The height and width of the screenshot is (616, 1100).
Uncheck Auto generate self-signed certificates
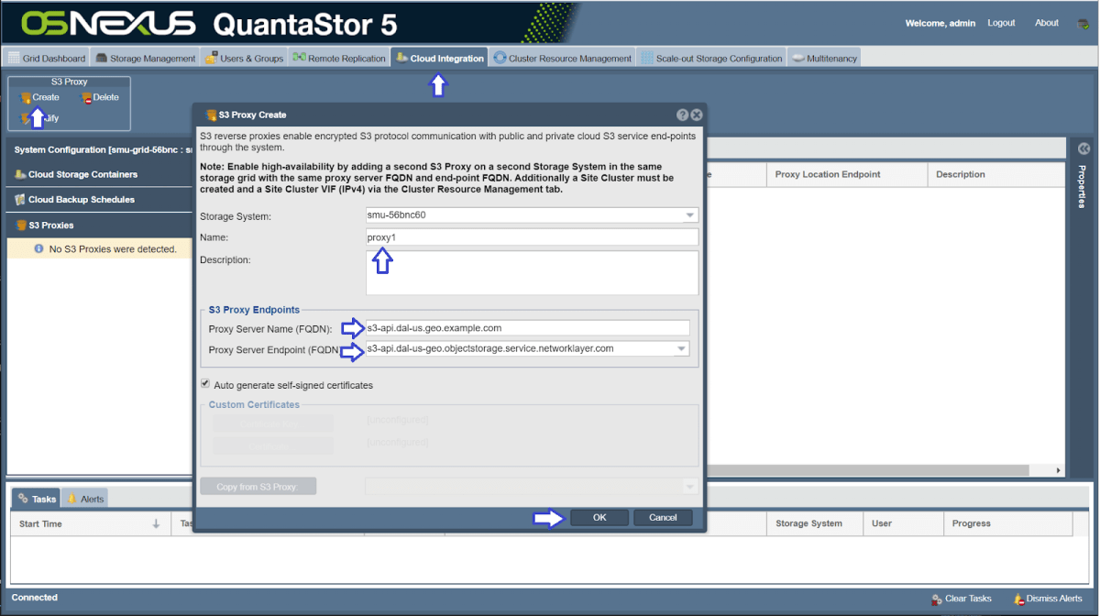pos(205,384)
